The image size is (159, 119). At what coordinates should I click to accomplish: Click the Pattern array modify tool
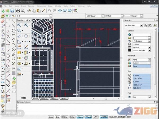point(3,45)
